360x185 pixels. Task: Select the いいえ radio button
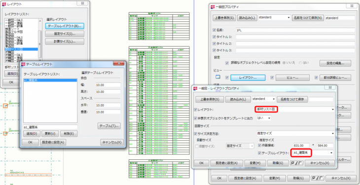click(284, 63)
